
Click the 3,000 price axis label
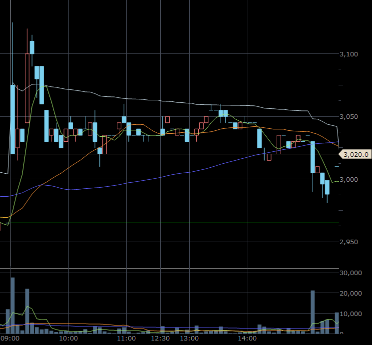349,180
